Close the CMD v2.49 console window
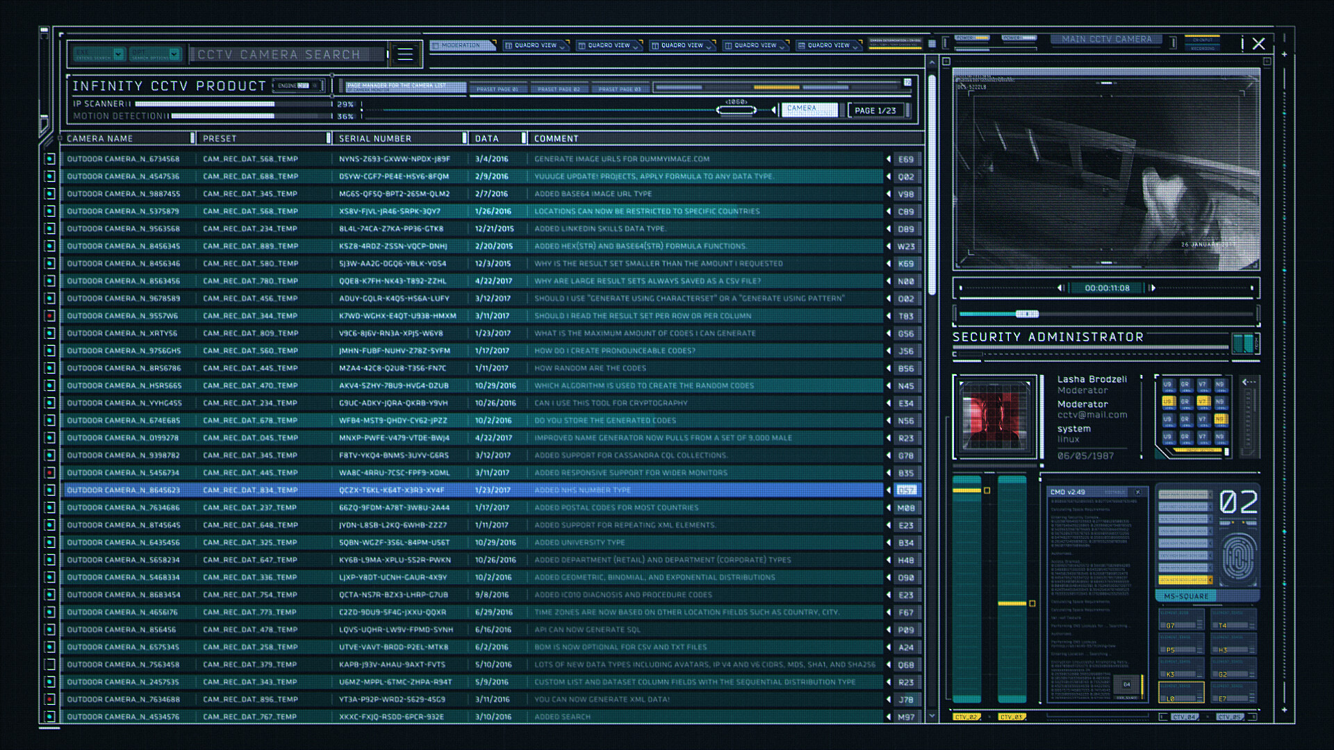The height and width of the screenshot is (750, 1334). point(1138,492)
